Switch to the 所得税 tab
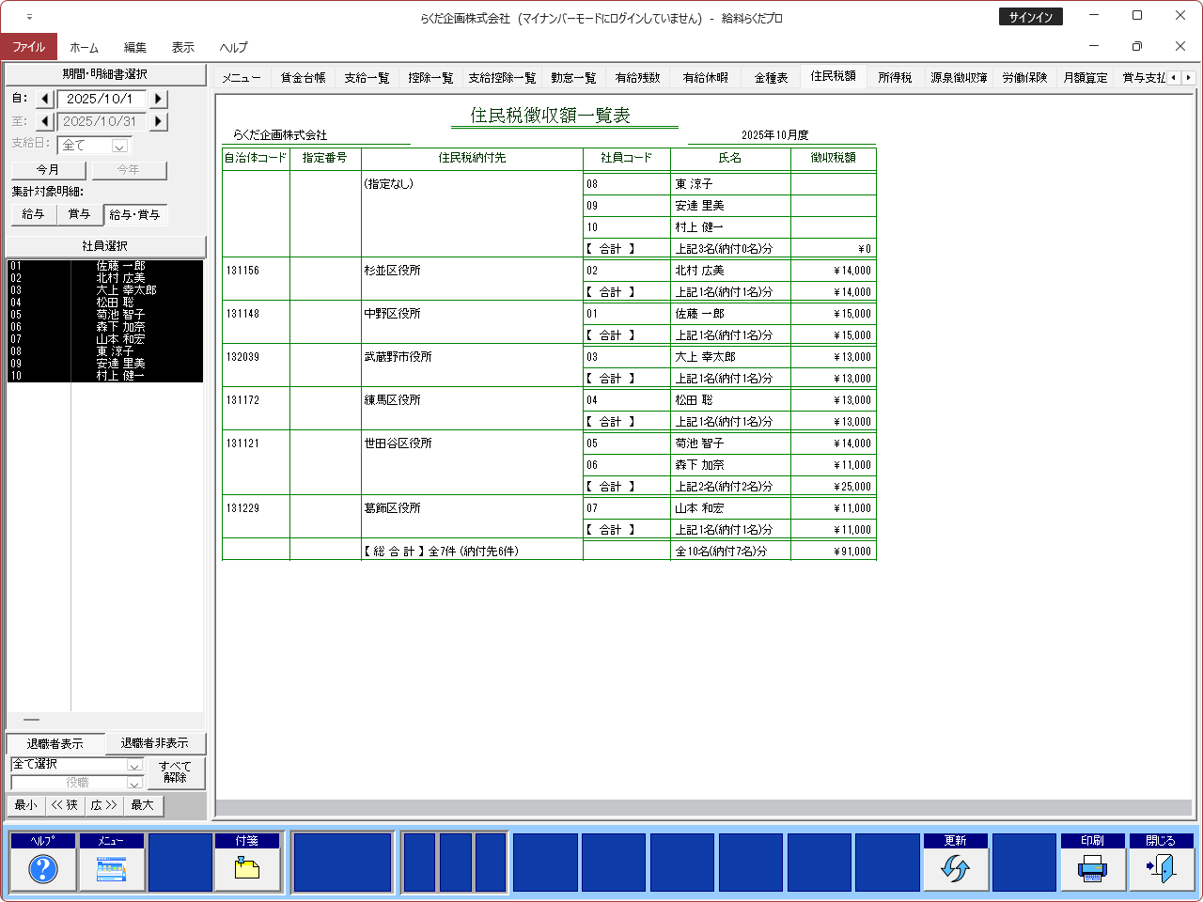The height and width of the screenshot is (902, 1203). (x=895, y=78)
